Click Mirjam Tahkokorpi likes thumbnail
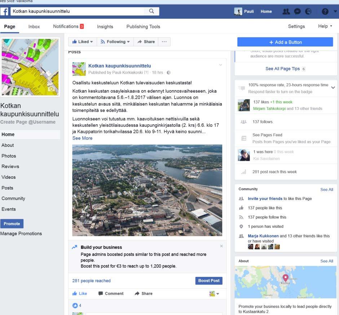Viewport: 339px width, 315px height. click(244, 105)
